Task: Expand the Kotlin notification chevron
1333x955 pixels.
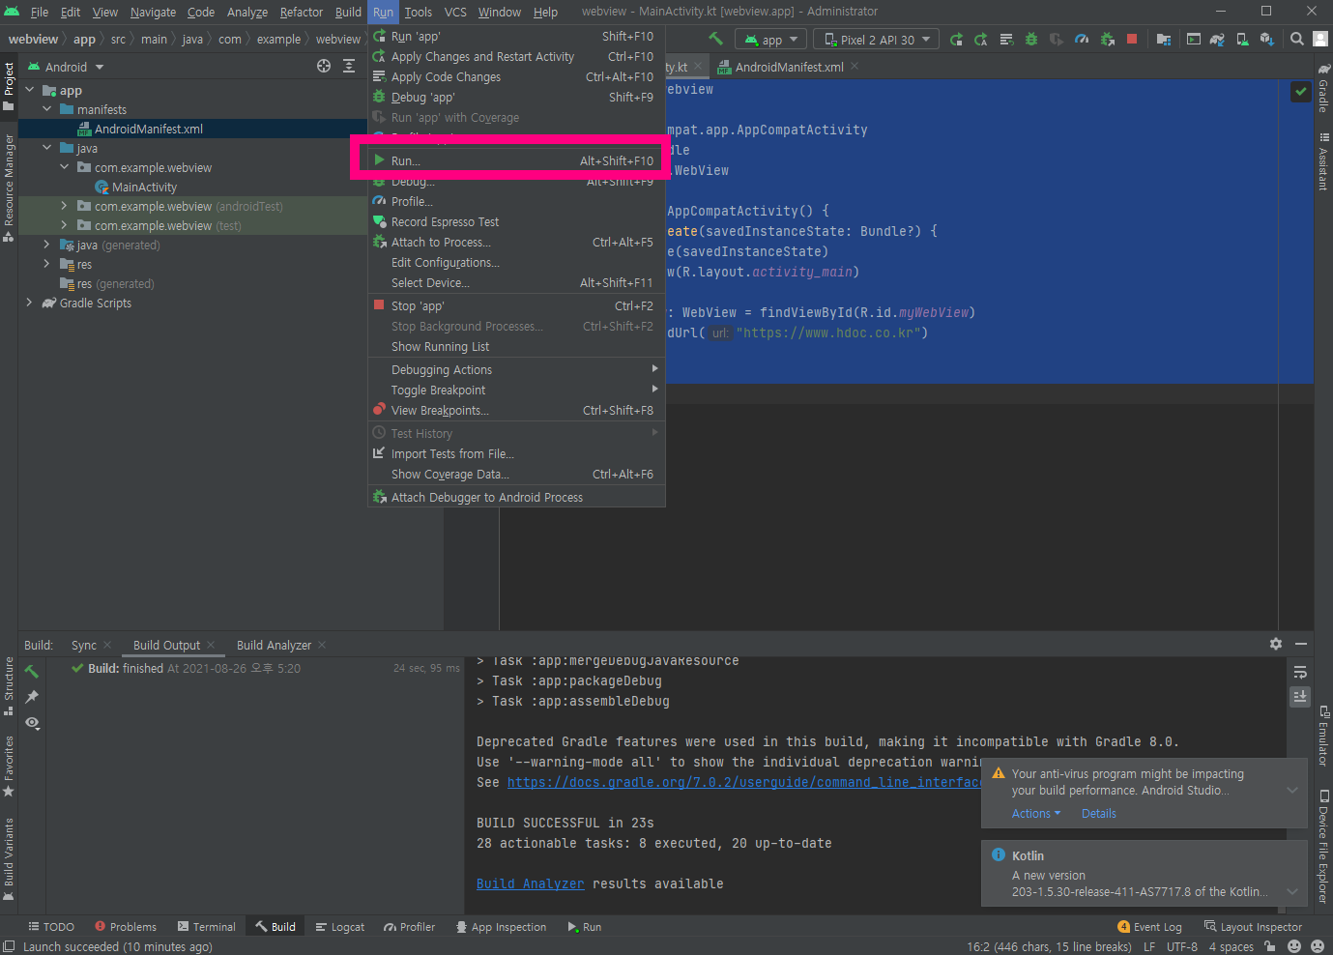Action: pos(1292,891)
